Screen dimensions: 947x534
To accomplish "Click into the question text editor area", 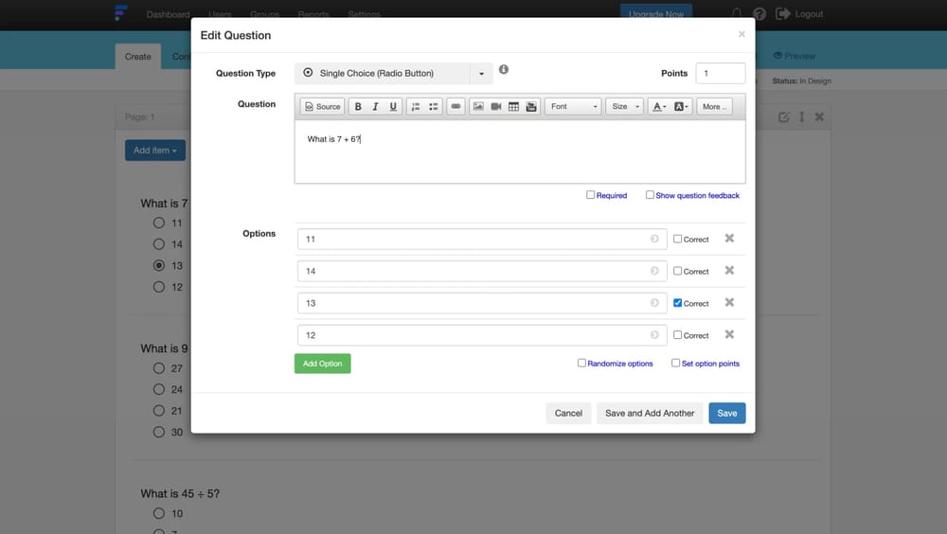I will [x=520, y=151].
